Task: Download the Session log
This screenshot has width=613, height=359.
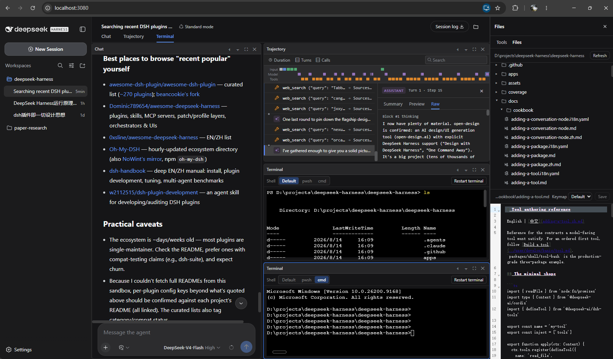Action: tap(450, 27)
